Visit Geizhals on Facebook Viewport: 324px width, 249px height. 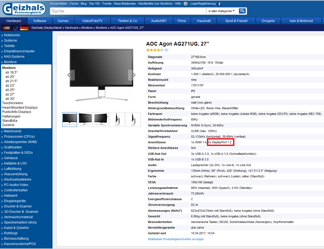click(219, 4)
